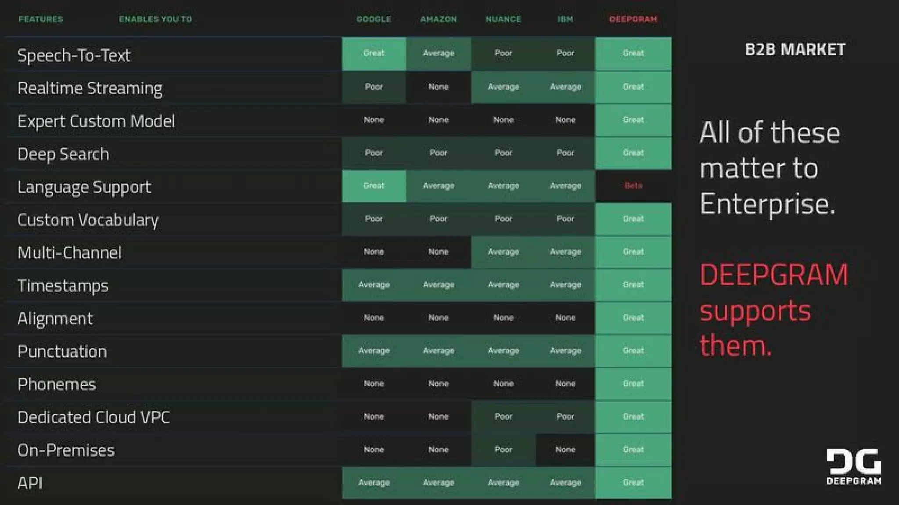This screenshot has height=505, width=899.
Task: Select the NUANCE column header
Action: [x=503, y=19]
